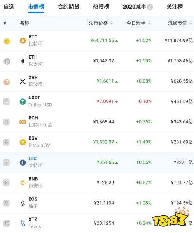Click the Bitcoin Cash BCH icon

(x=23, y=122)
